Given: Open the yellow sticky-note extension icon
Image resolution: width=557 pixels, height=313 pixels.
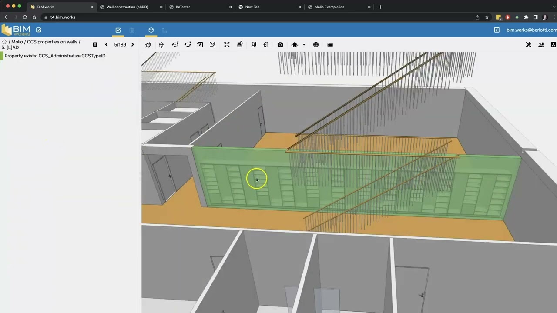Looking at the screenshot, I should click(x=499, y=17).
